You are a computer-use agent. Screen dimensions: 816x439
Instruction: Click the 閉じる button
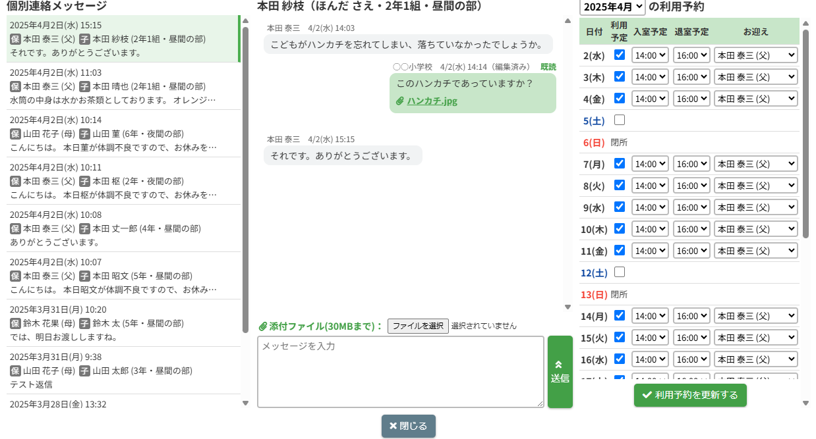[x=409, y=426]
